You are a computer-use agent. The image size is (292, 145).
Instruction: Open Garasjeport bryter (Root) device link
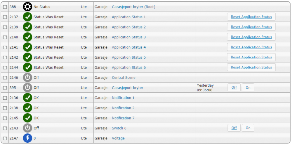133,7
